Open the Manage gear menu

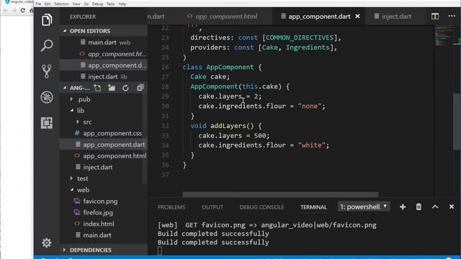[47, 242]
